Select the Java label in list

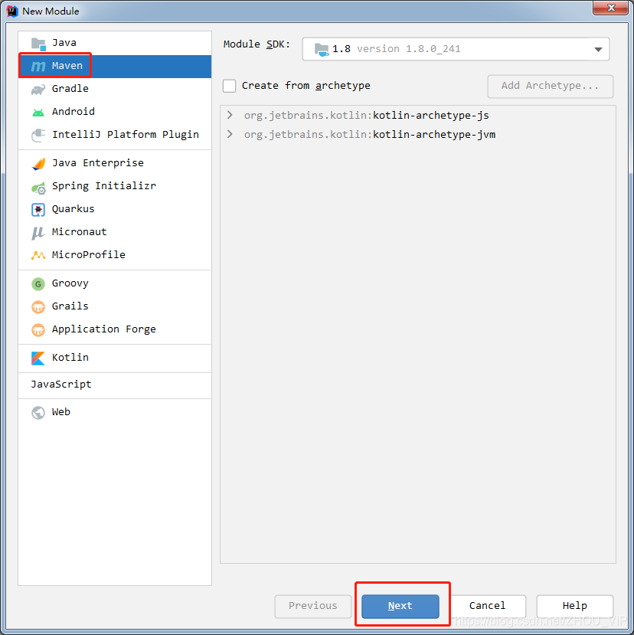[64, 43]
